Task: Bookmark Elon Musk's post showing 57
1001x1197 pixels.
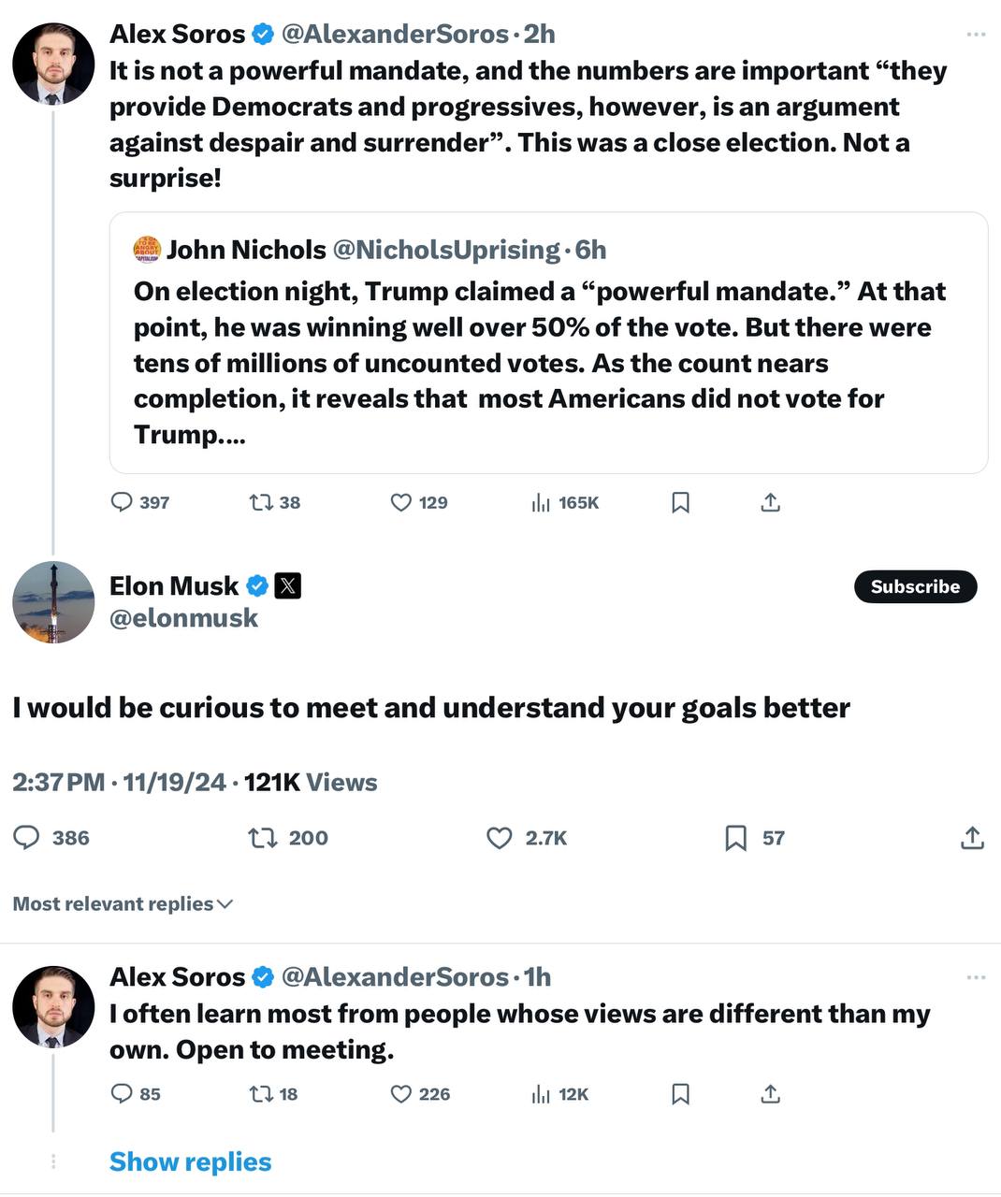Action: click(x=736, y=837)
